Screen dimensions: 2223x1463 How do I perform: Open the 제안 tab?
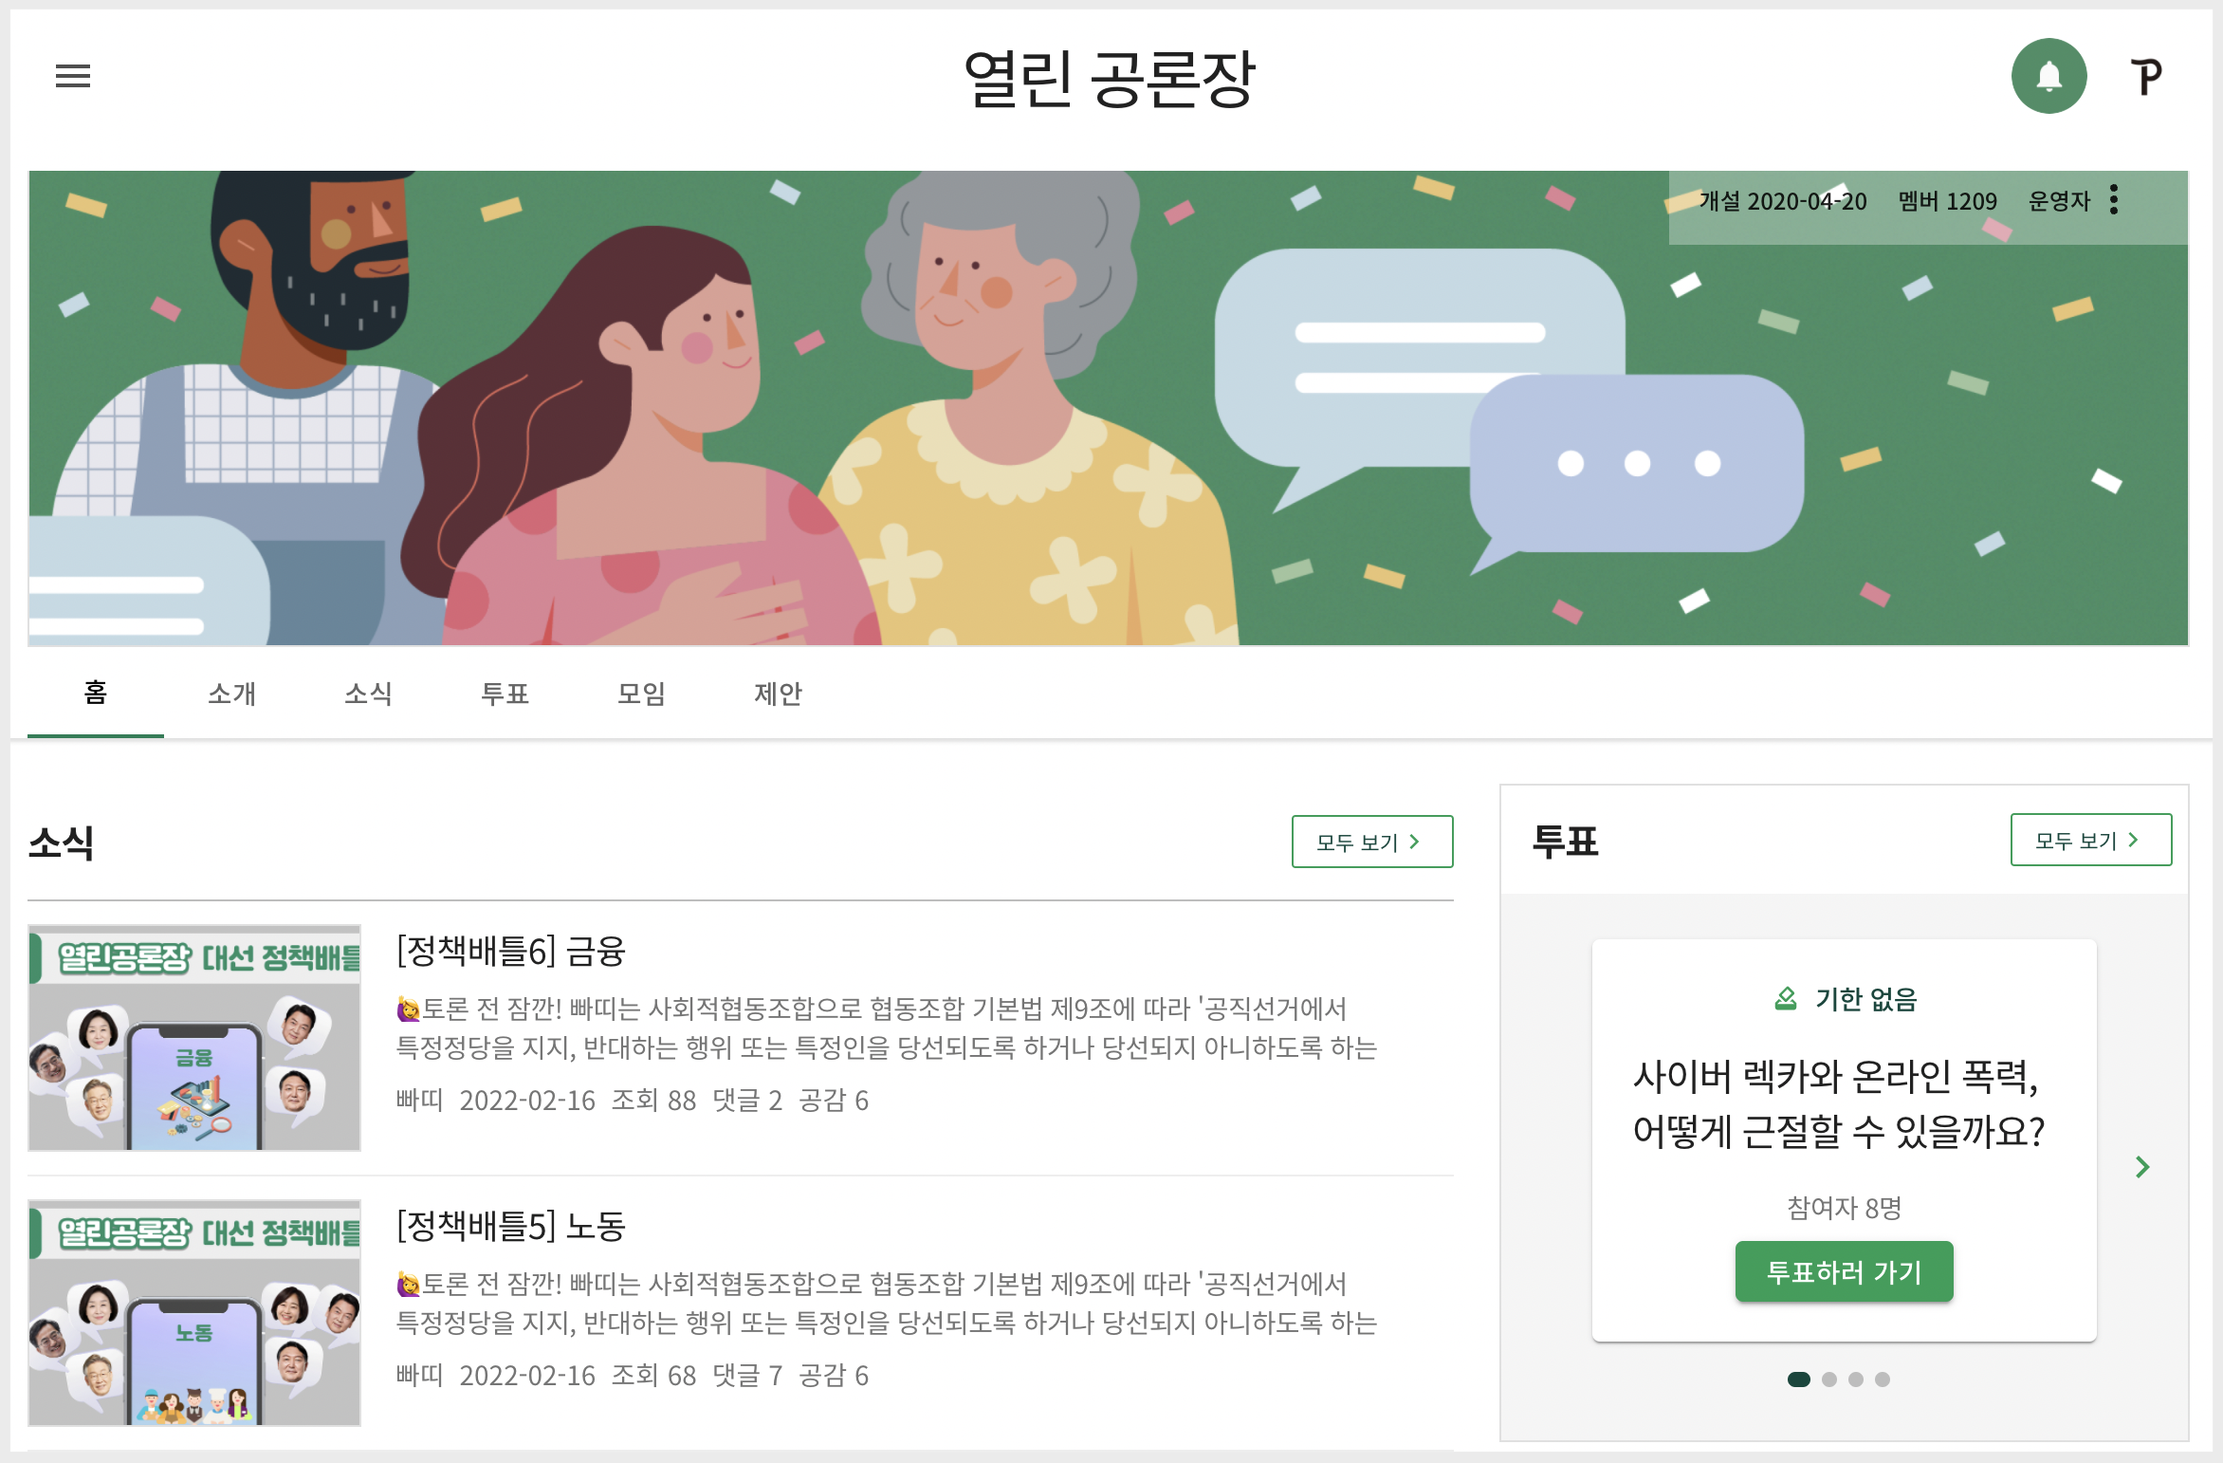point(778,694)
